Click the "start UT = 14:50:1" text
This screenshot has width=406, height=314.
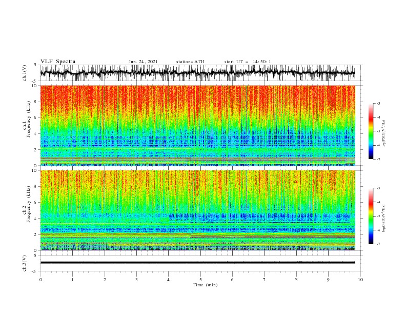[248, 62]
